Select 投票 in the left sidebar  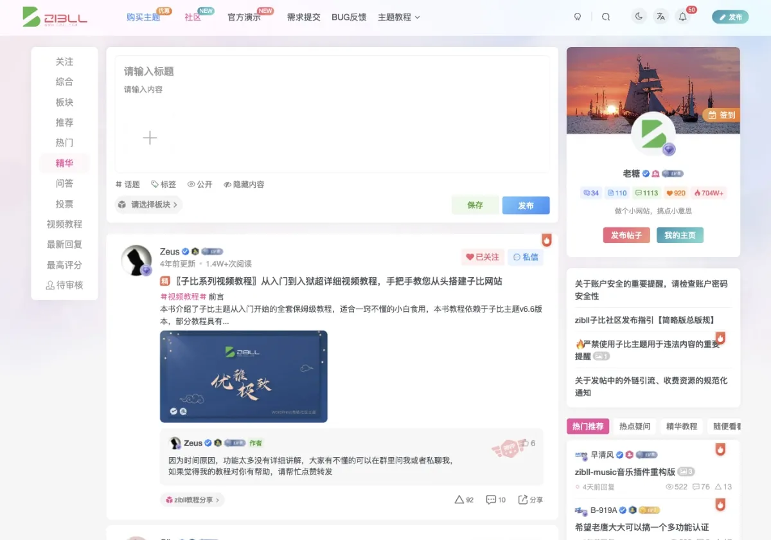(64, 204)
